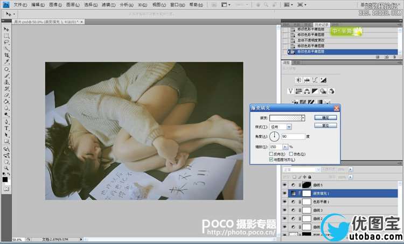Click the foreground color swatch
The height and width of the screenshot is (244, 404).
tap(5, 179)
